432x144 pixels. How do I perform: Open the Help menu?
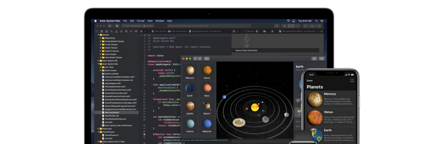click(169, 21)
